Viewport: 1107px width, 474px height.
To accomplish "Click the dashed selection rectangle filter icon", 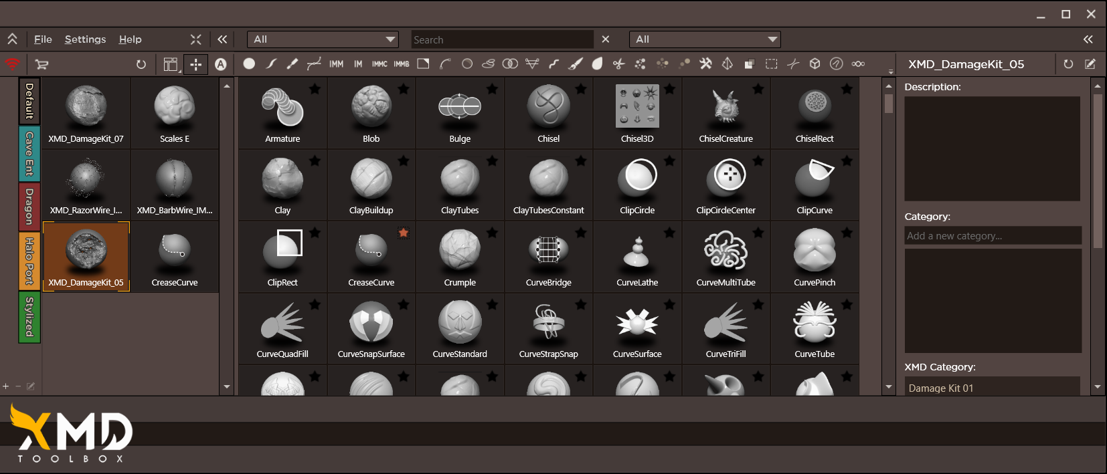I will 771,64.
